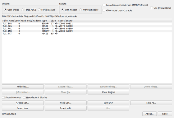Tick Allow more than 42 tracks

point(117,11)
